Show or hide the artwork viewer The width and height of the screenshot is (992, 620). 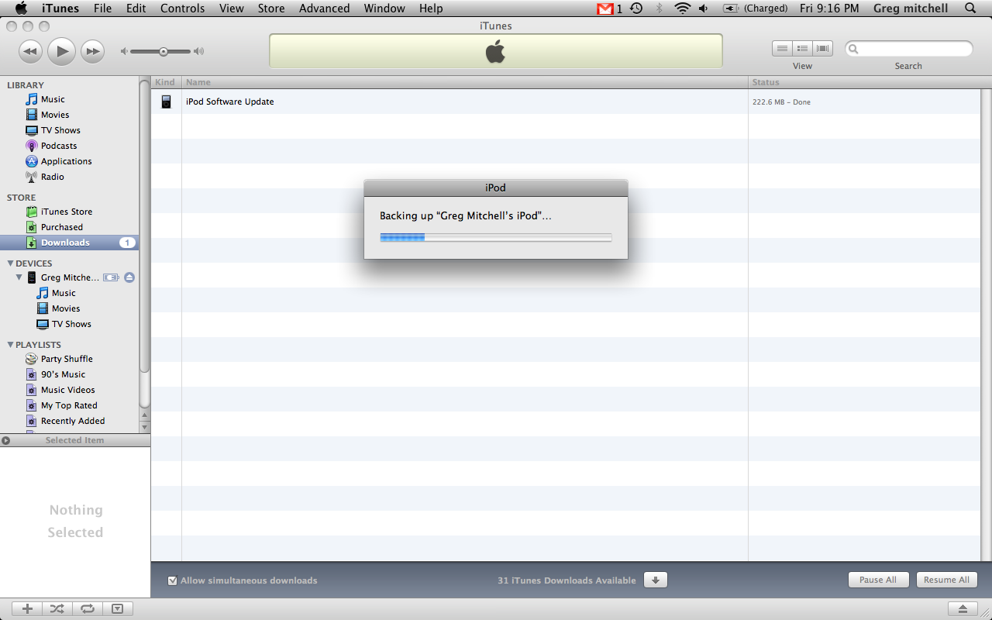pos(117,609)
